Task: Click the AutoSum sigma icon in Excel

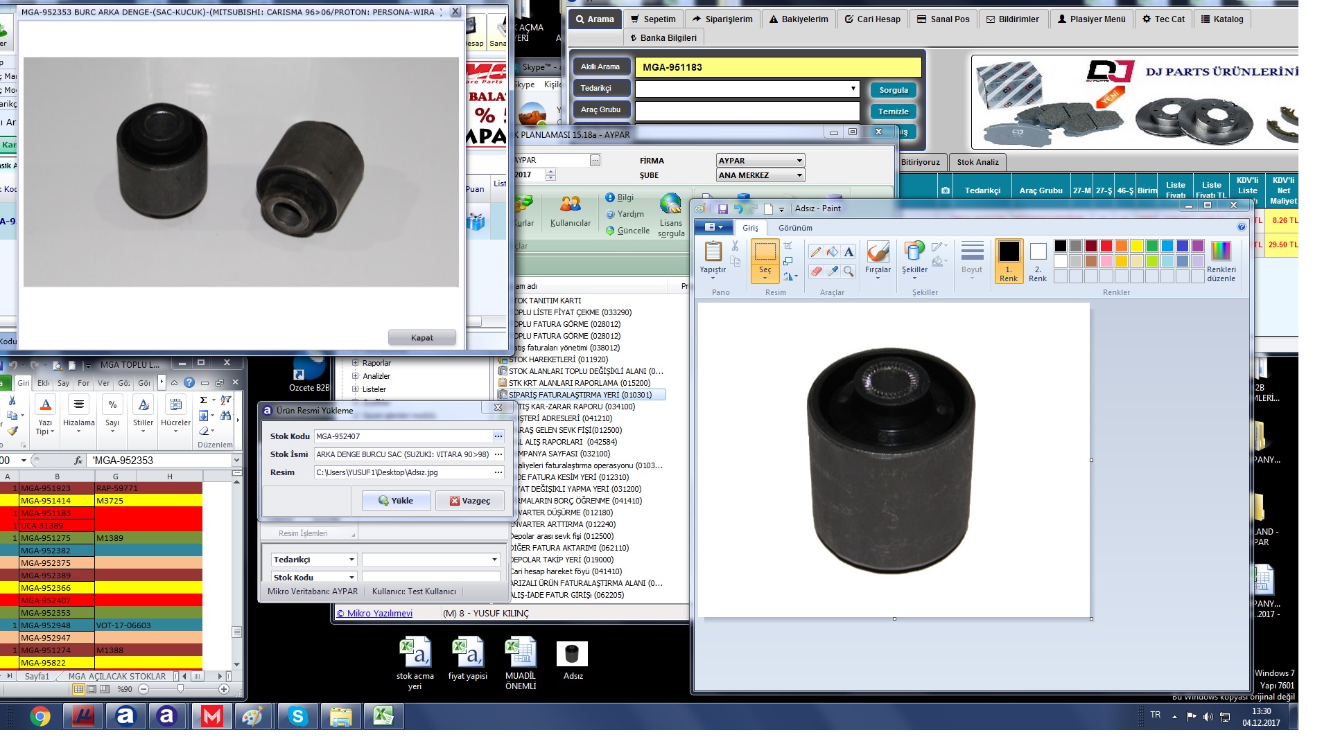Action: (203, 400)
